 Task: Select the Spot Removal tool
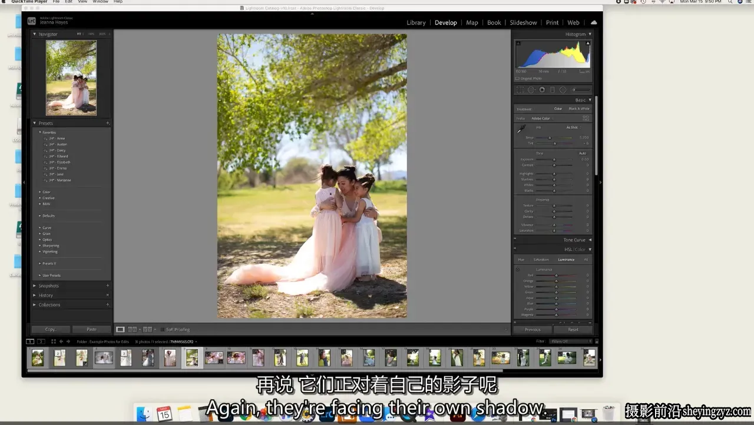point(531,90)
